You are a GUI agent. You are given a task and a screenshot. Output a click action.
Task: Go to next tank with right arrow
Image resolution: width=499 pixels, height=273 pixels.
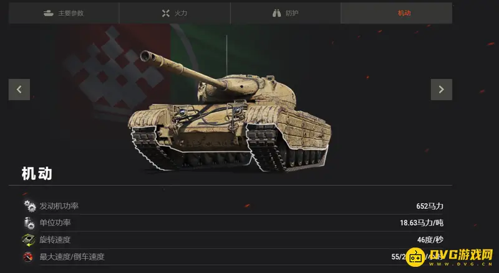pyautogui.click(x=442, y=90)
